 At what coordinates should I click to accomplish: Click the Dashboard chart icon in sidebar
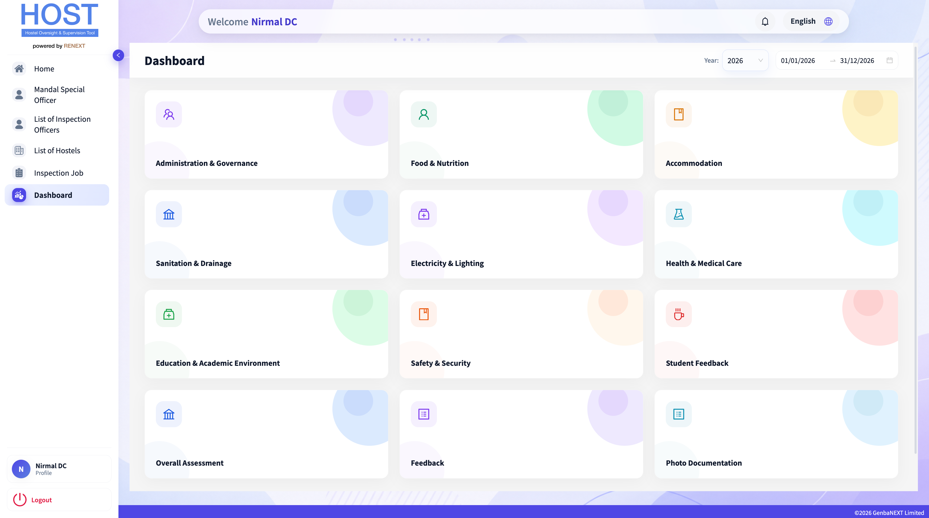[19, 195]
